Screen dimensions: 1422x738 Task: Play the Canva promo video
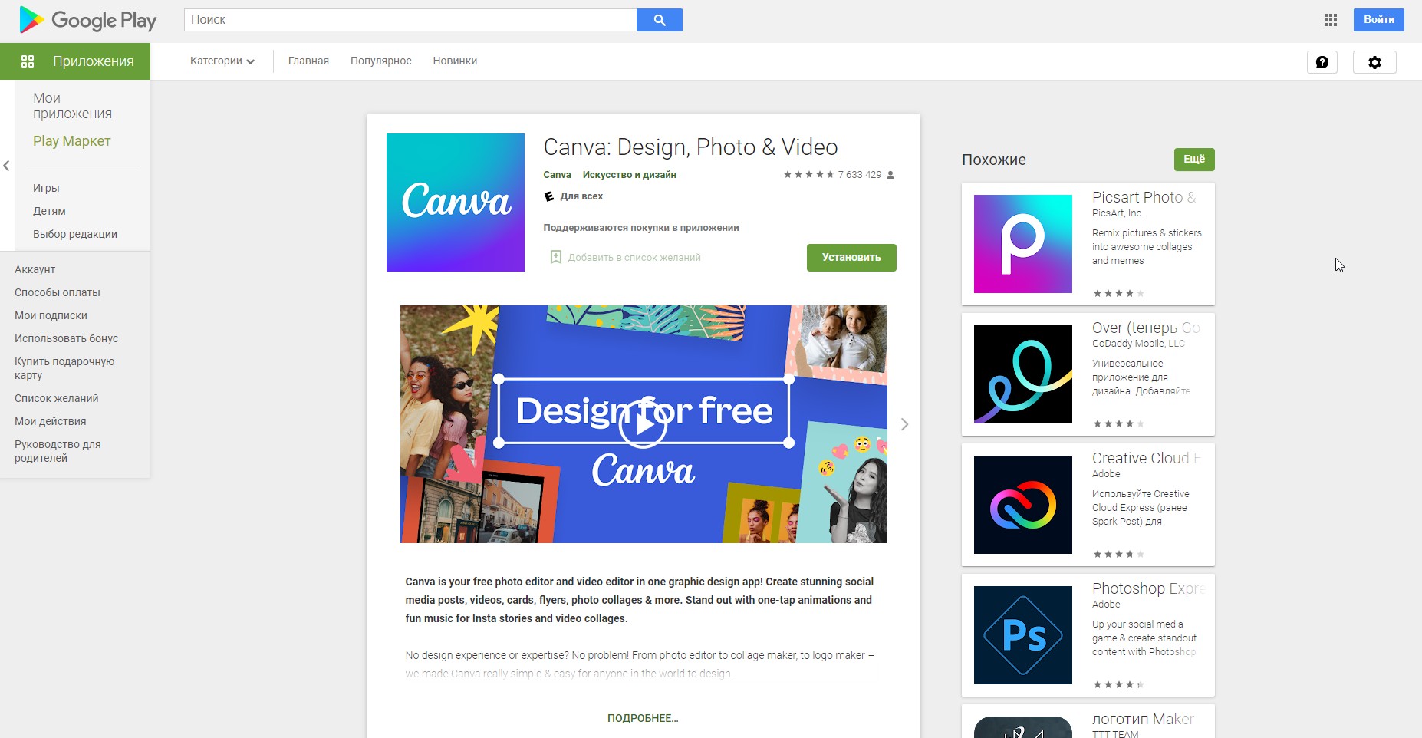(x=643, y=424)
